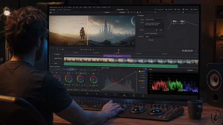Viewport: 223px width, 125px height.
Task: Click the Strength value field
Action: coord(161,30)
